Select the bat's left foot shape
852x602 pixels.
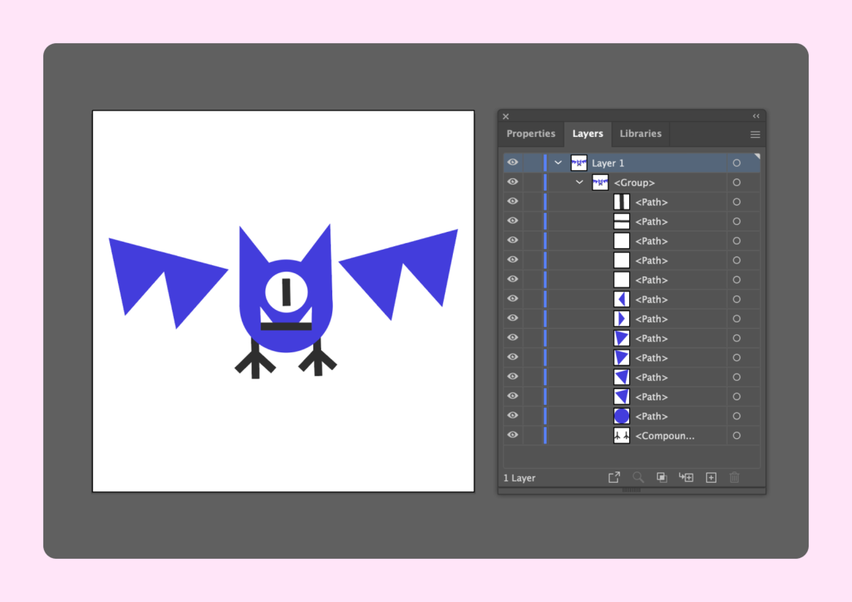point(255,359)
